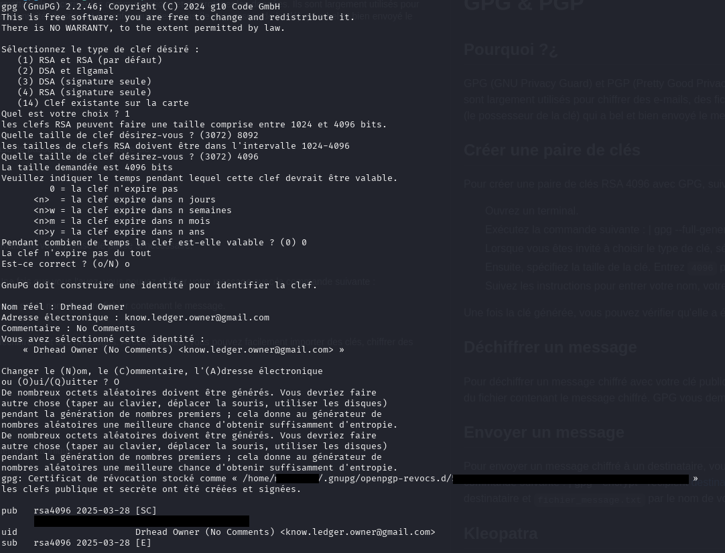725x553 pixels.
Task: Click 'les clefs publique et secrète ont été créées'
Action: tap(151, 489)
